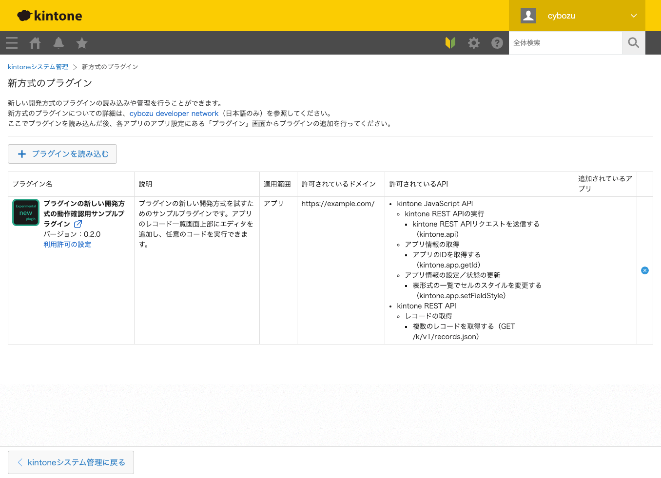Click 追加されているアプリ column header
Screen dimensions: 661x478
tap(605, 184)
